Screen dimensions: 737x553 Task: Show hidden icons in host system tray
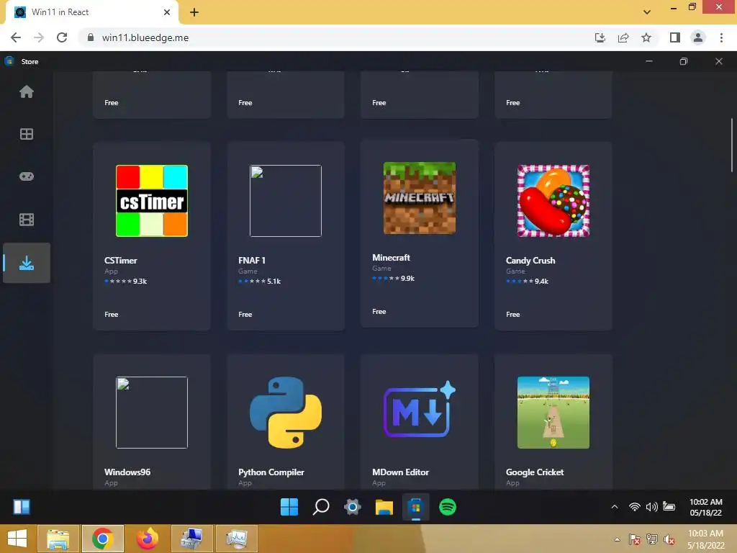point(617,539)
